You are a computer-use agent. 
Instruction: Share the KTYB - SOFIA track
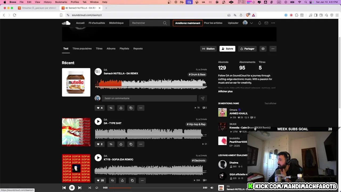(x=122, y=180)
